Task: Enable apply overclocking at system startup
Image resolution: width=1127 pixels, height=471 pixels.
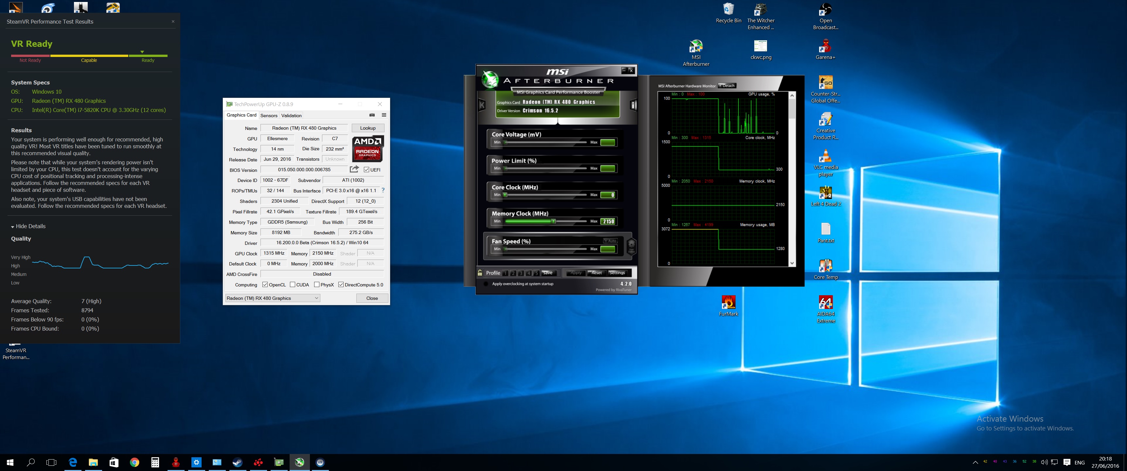Action: tap(486, 284)
